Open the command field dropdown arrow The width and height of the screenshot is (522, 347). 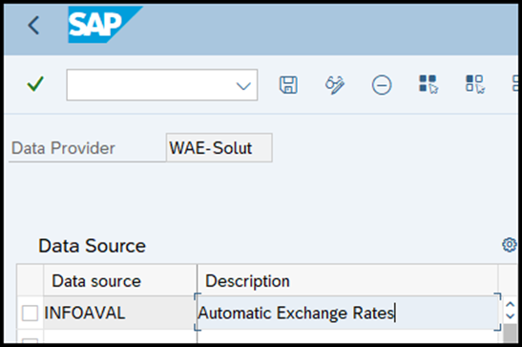coord(243,86)
